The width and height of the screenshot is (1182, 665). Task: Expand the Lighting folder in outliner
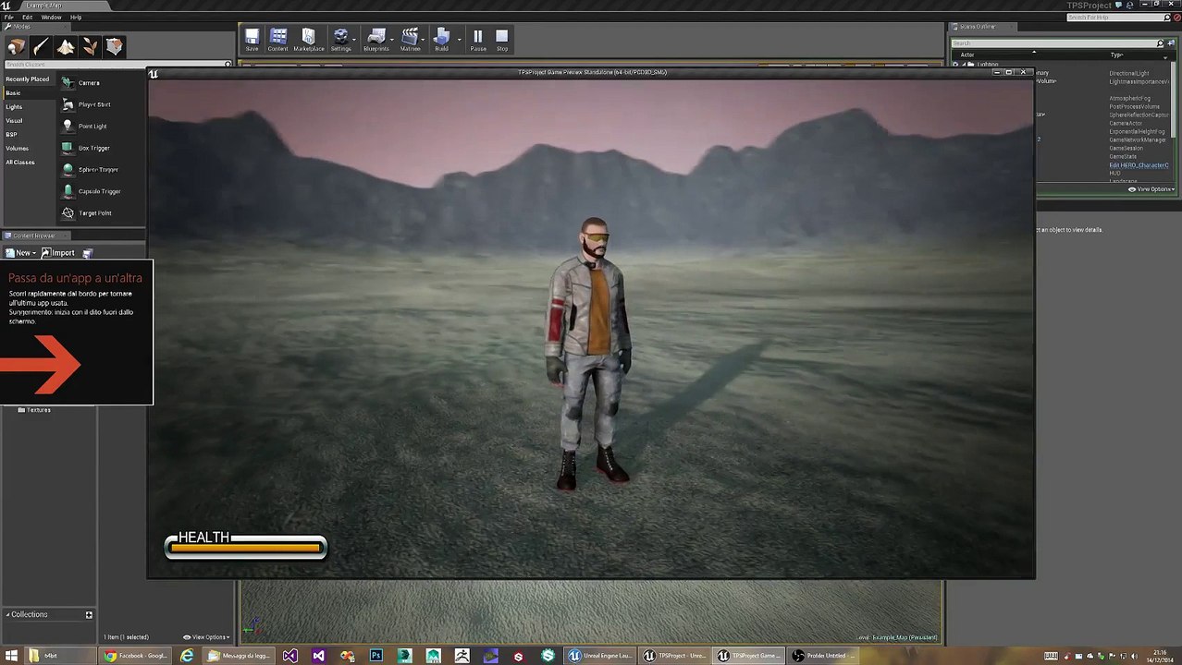[963, 65]
